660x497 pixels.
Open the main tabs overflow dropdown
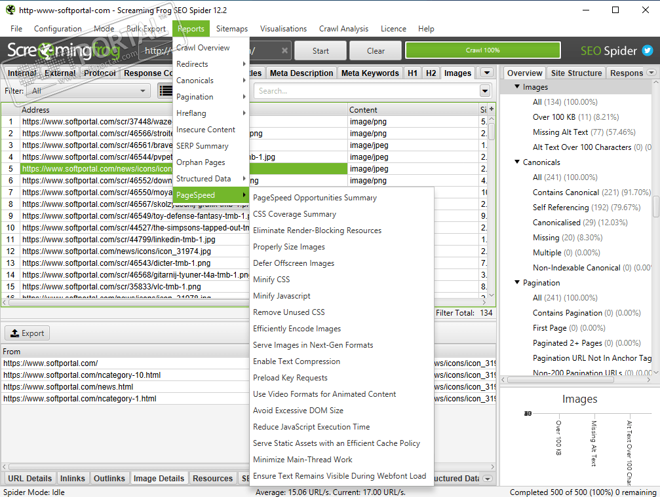click(487, 73)
